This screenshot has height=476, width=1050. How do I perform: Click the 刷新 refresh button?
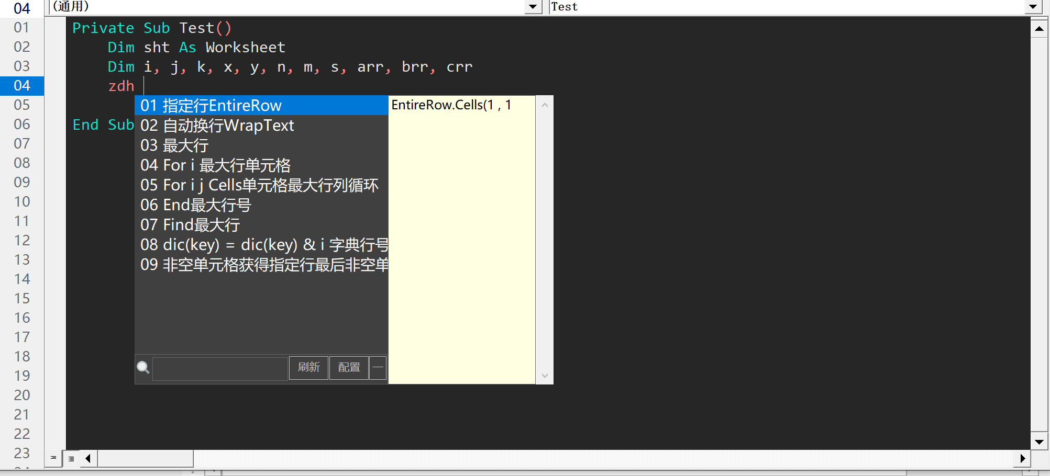(308, 368)
